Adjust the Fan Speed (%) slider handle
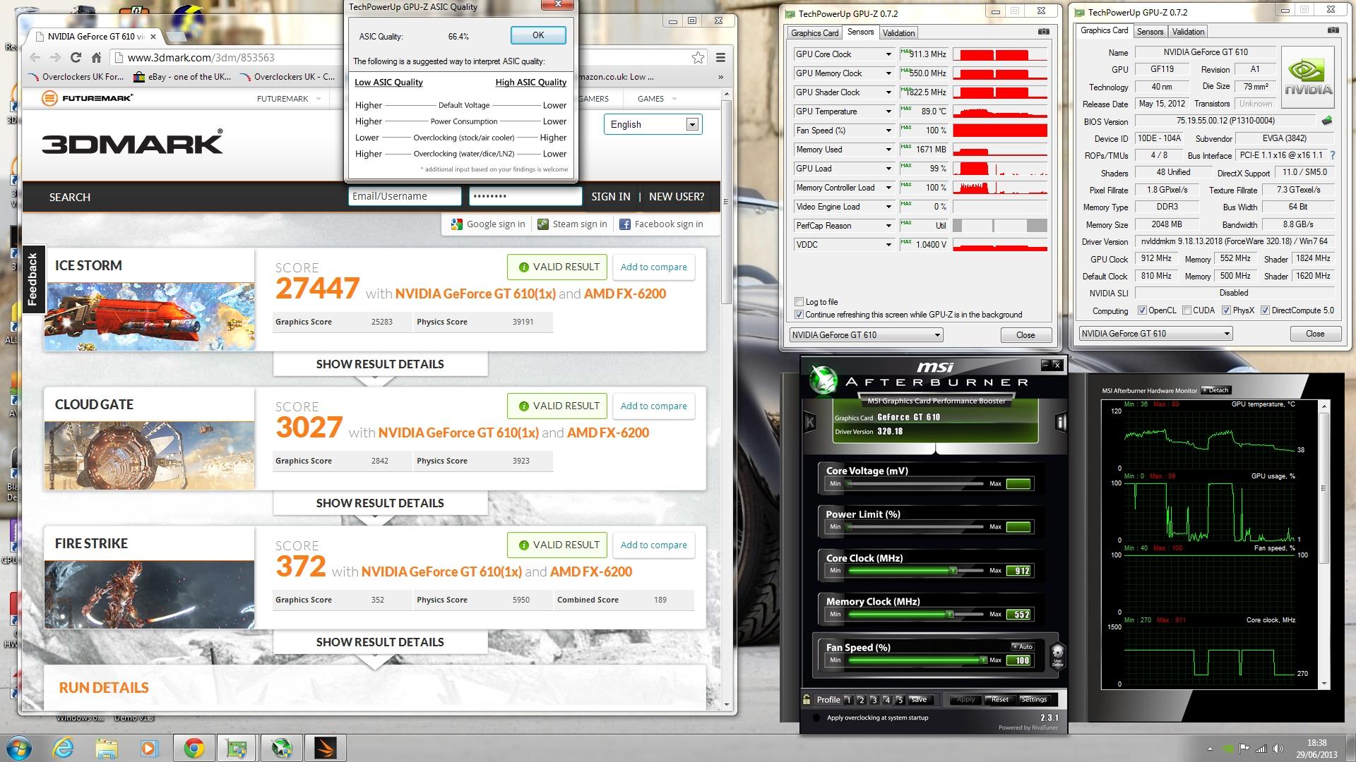1356x762 pixels. click(x=982, y=660)
